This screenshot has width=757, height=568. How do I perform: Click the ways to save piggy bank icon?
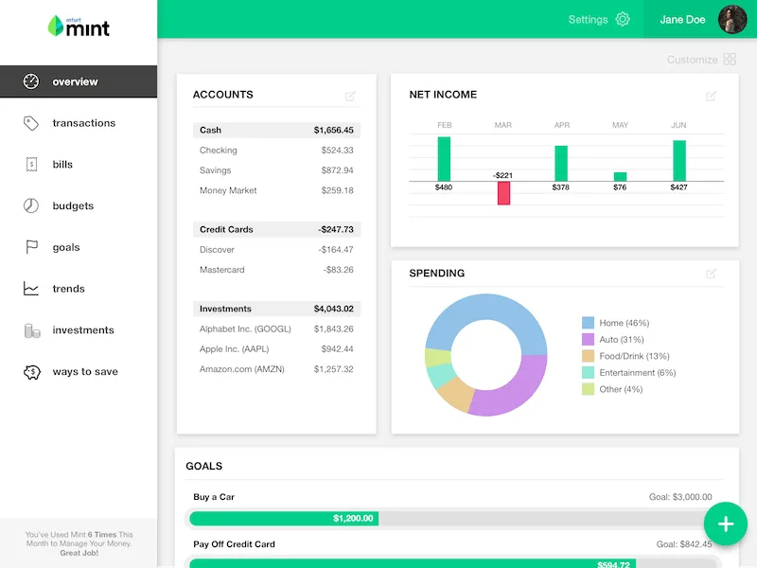pyautogui.click(x=32, y=372)
